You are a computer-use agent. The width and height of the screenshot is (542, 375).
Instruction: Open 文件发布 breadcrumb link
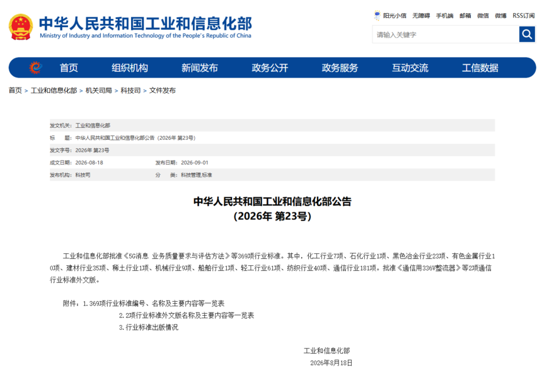click(x=163, y=91)
